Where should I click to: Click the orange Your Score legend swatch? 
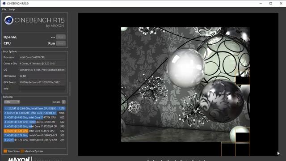point(5,151)
